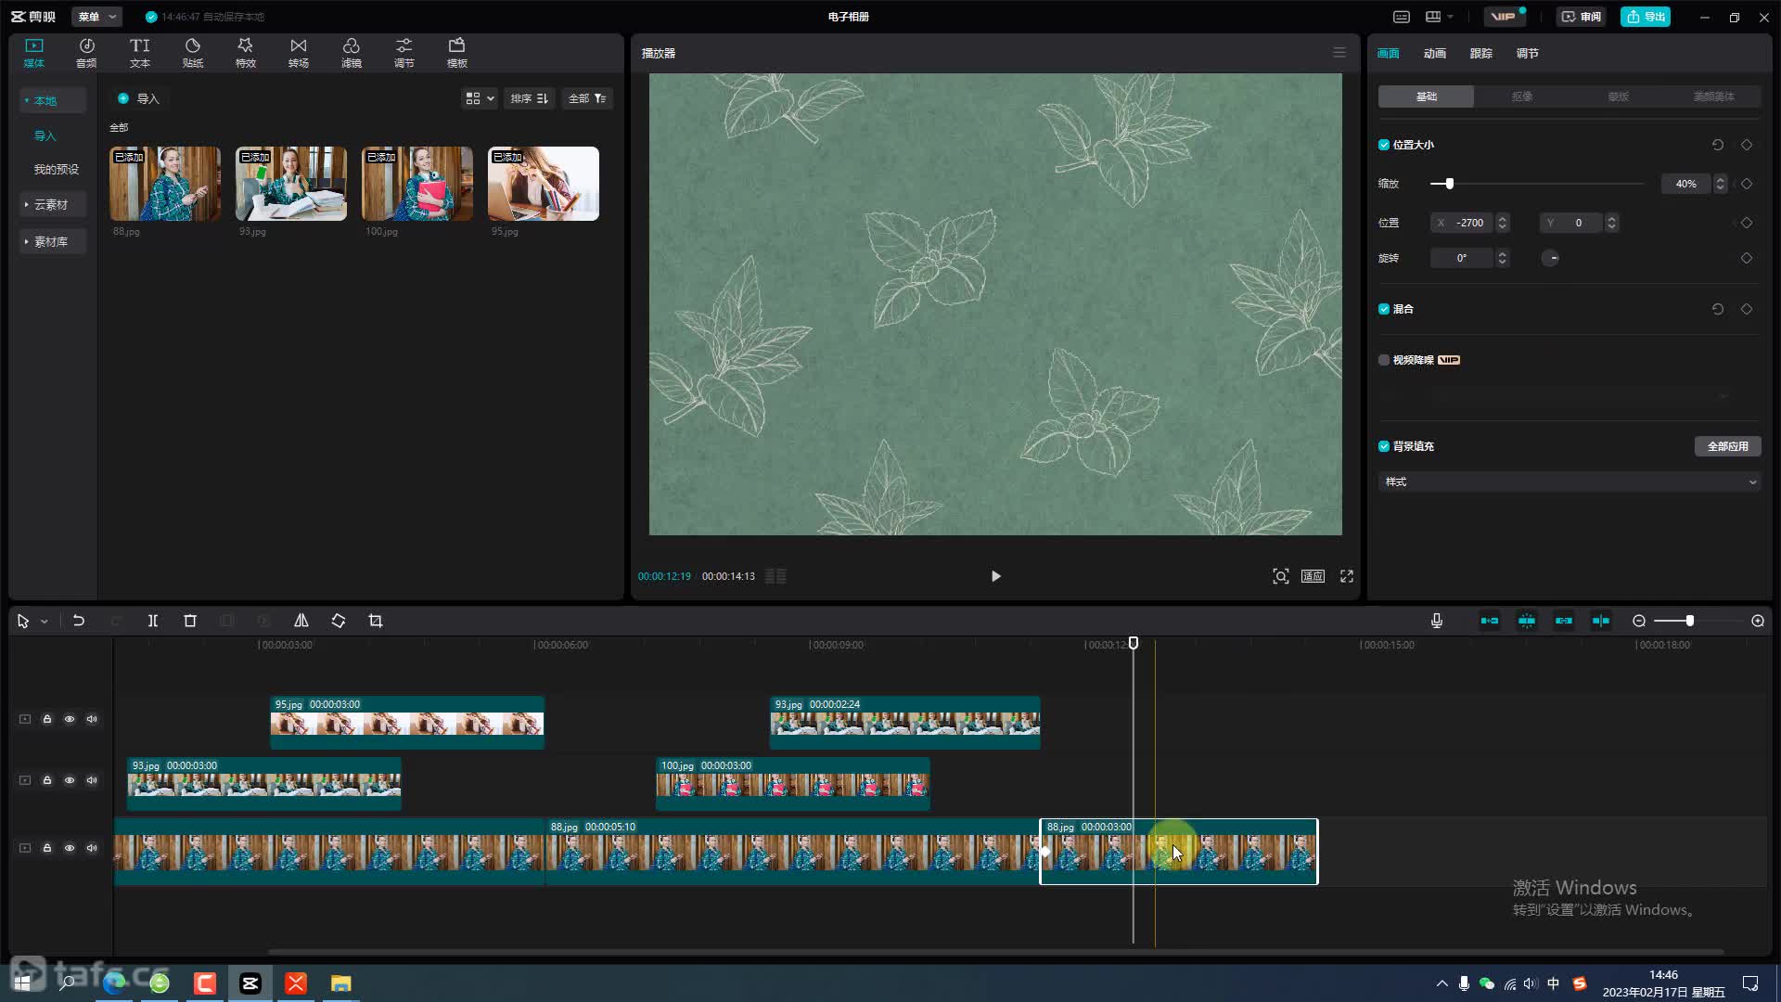1781x1002 pixels.
Task: Expand the 样式 background style dropdown
Action: click(x=1570, y=482)
